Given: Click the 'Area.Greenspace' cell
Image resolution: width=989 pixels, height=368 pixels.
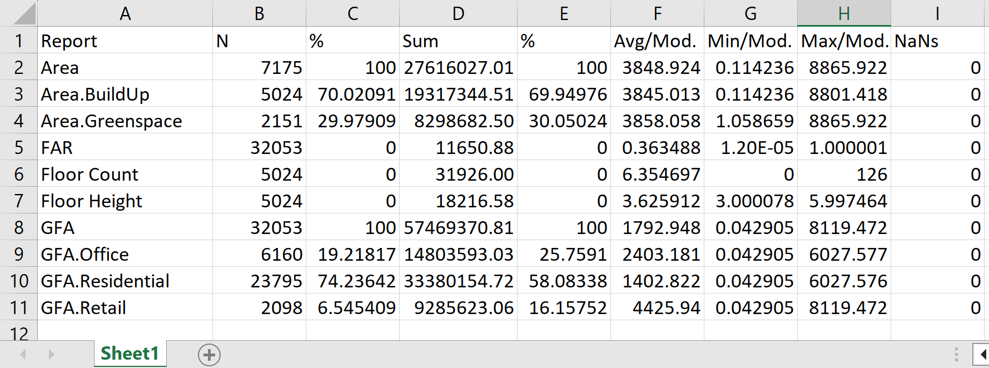Looking at the screenshot, I should [x=125, y=121].
